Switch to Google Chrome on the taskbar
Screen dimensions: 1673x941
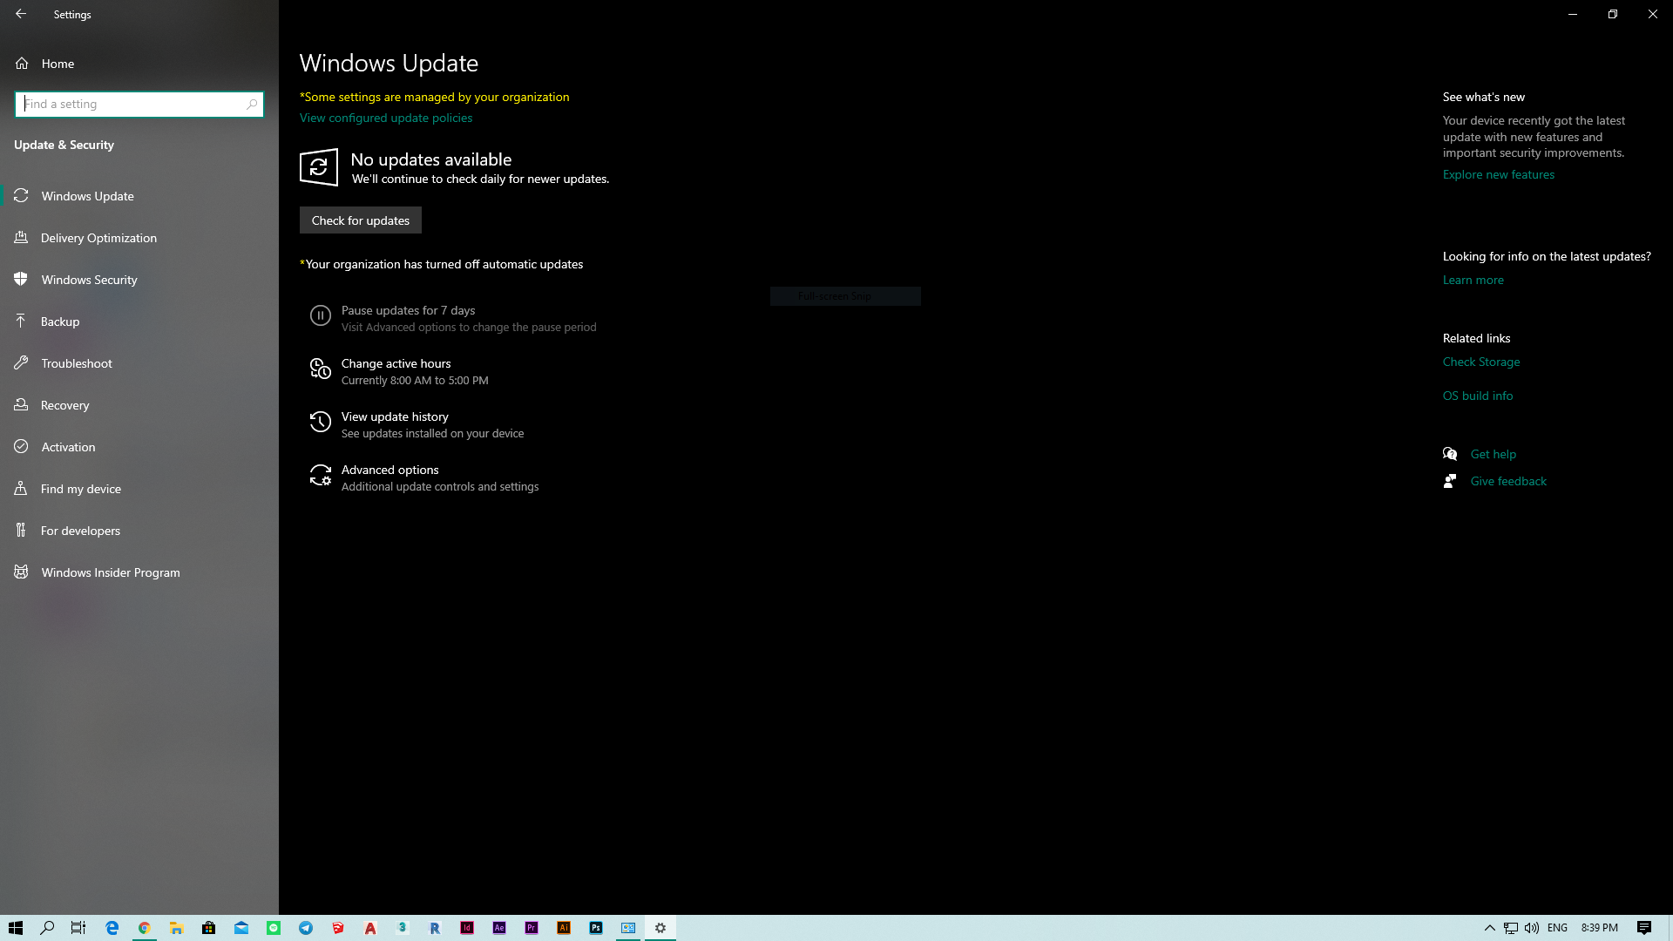145,928
